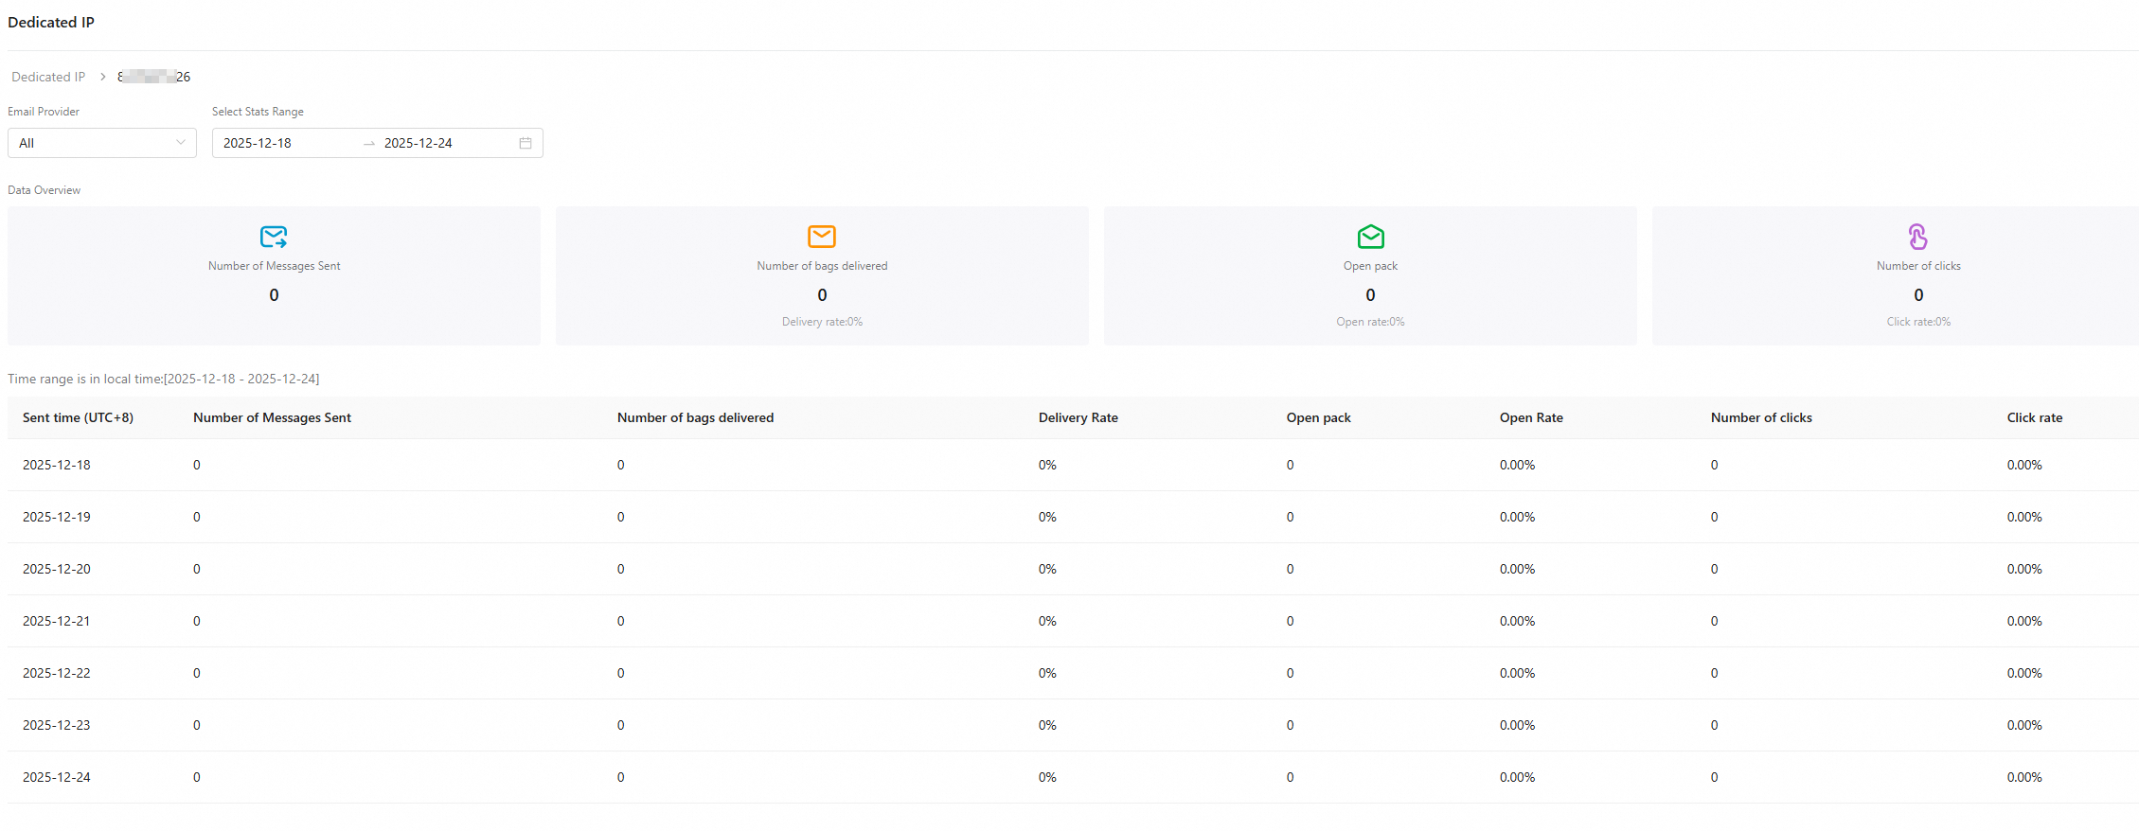
Task: Click the purple clicks pointer icon
Action: (x=1917, y=236)
